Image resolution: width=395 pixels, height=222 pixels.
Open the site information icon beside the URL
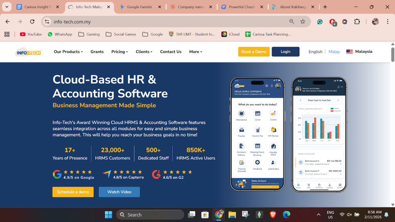[47, 22]
